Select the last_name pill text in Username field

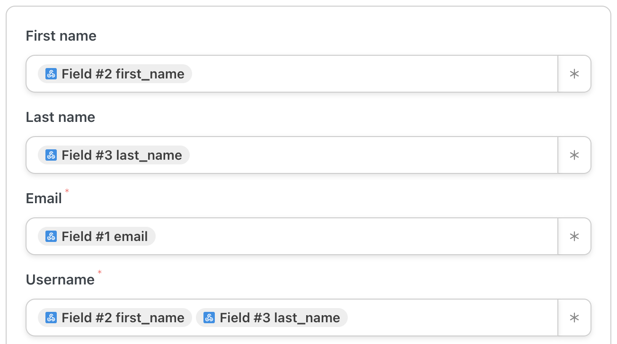[280, 318]
